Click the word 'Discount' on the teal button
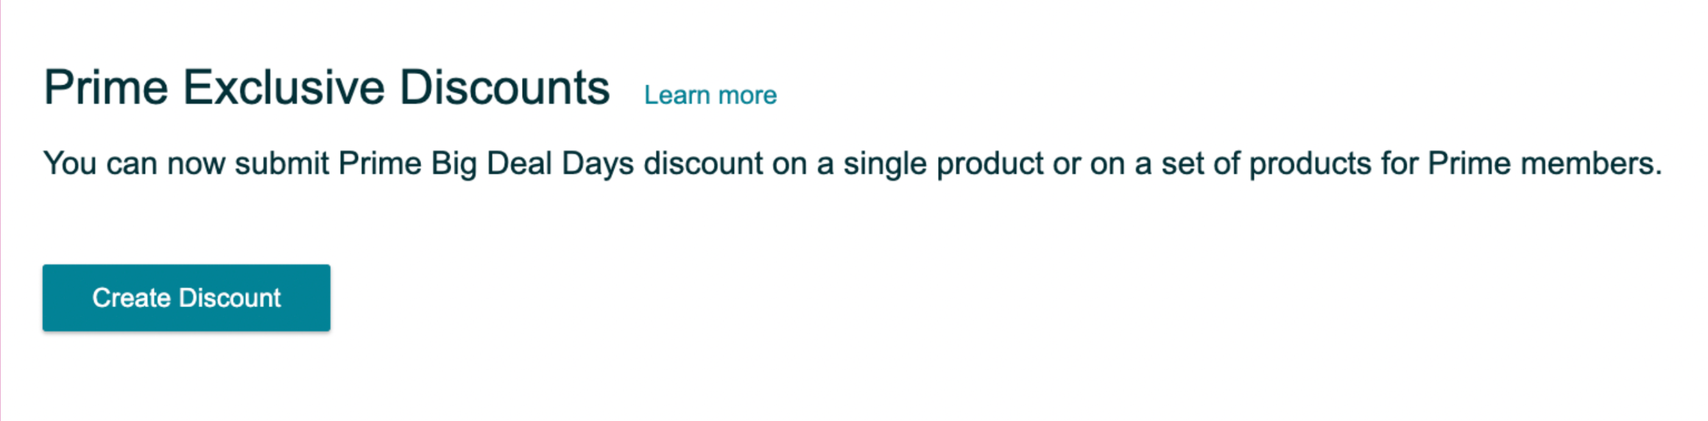 pos(230,297)
